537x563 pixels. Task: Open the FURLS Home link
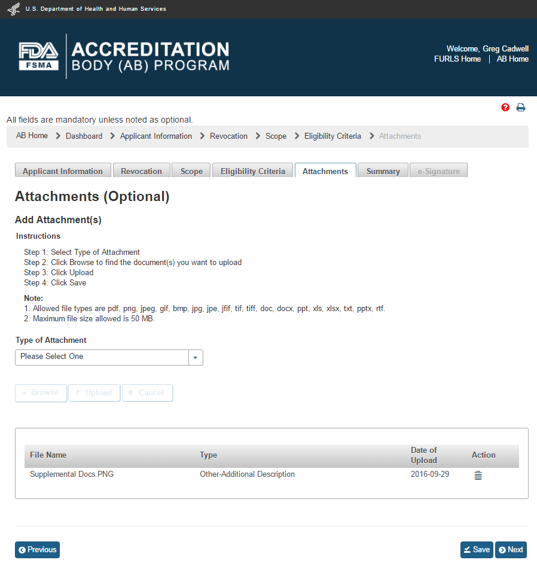click(457, 59)
